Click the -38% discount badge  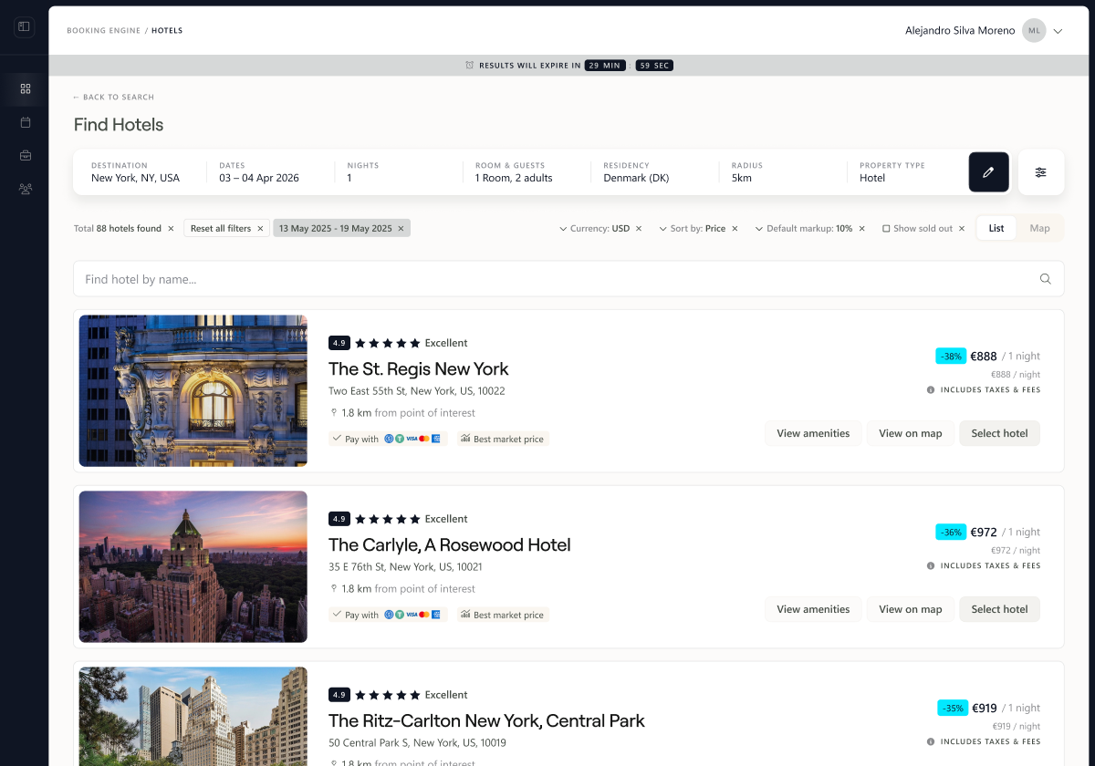coord(951,357)
